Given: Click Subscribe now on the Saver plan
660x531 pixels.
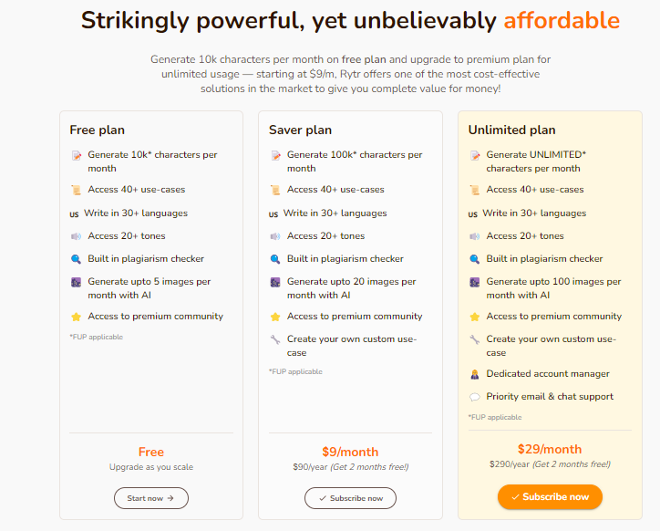Looking at the screenshot, I should [x=350, y=498].
